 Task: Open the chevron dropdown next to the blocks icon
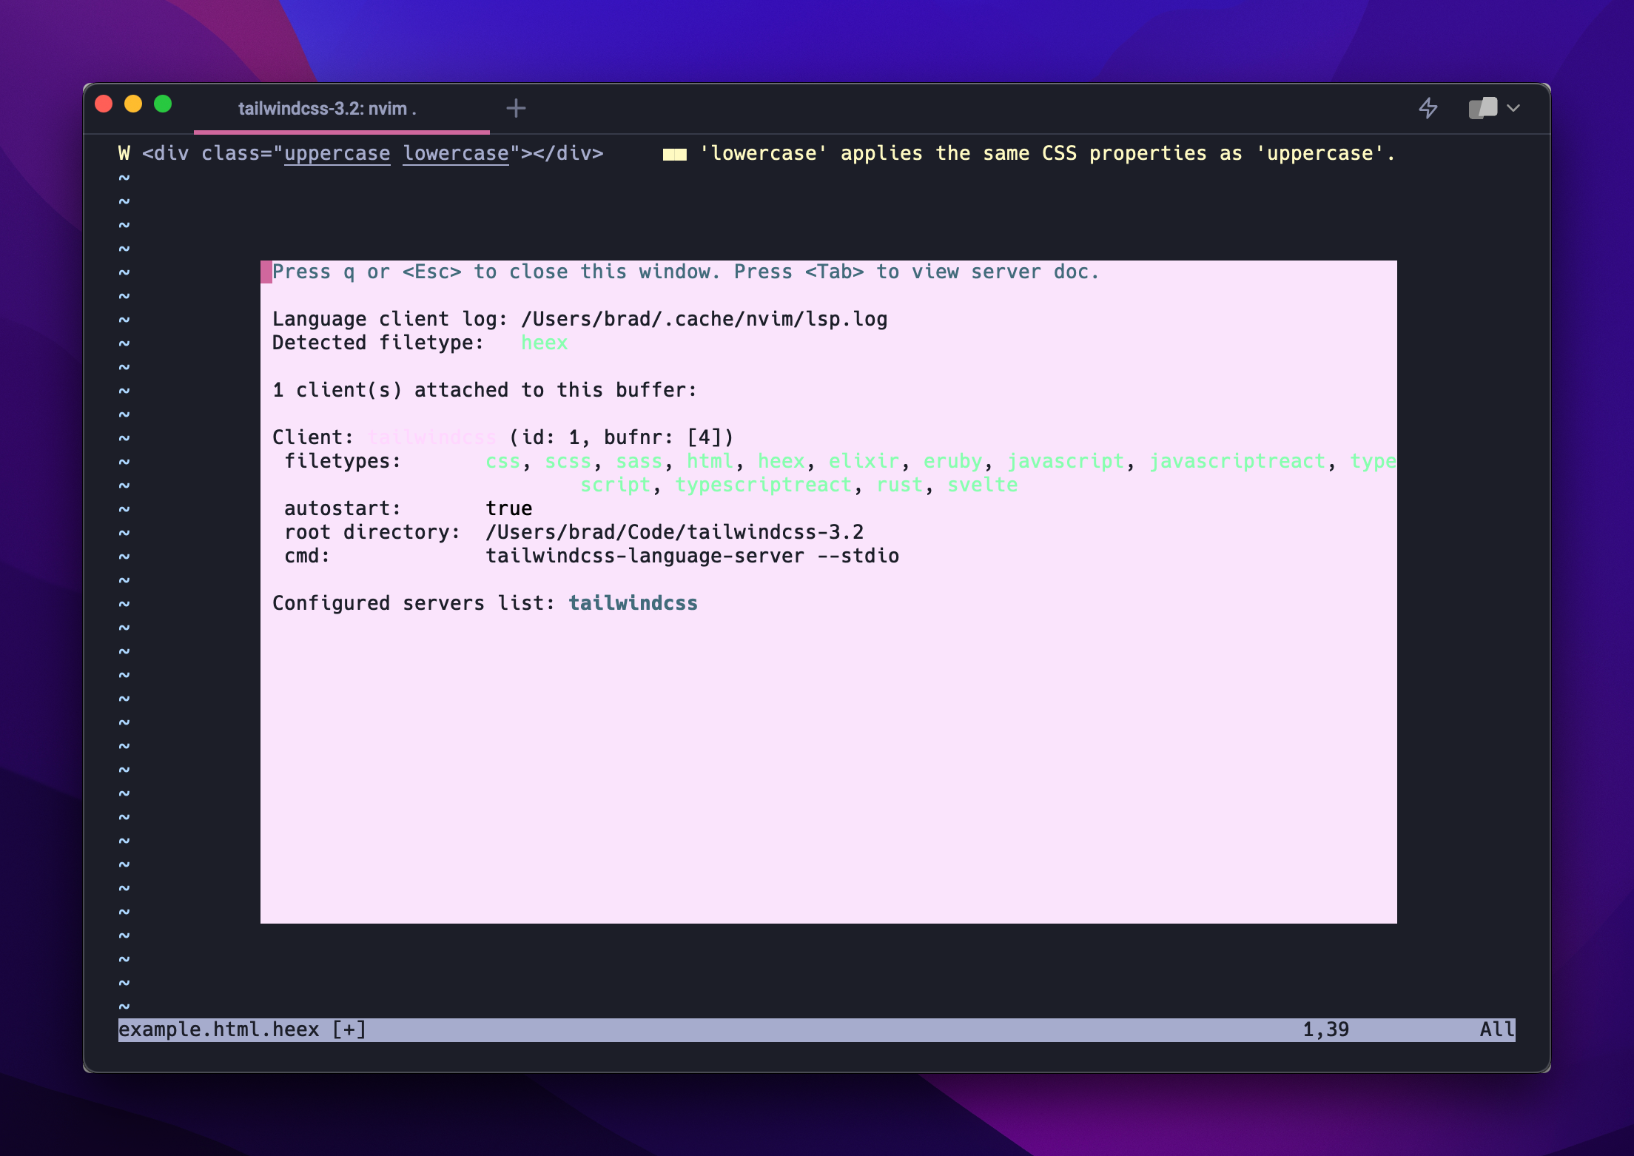click(1513, 108)
